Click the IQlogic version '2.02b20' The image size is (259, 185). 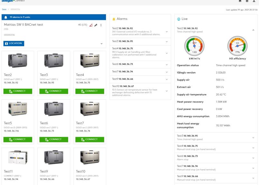[x=221, y=73]
